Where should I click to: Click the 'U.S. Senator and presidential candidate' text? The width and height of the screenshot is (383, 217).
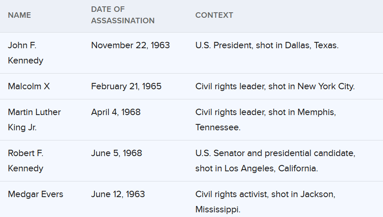(x=275, y=153)
